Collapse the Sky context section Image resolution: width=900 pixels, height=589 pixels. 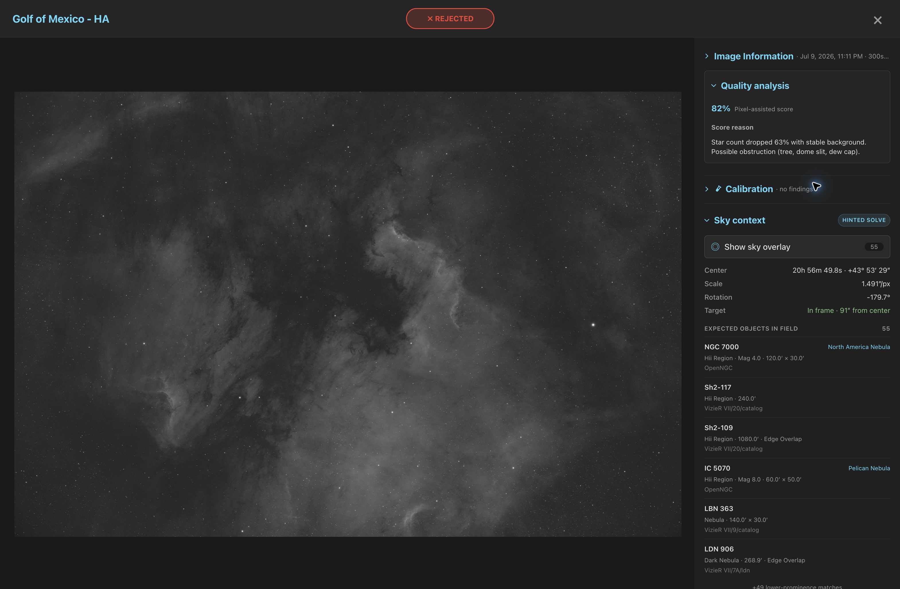point(707,221)
